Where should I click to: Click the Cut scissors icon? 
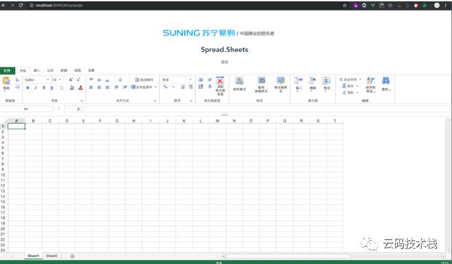[x=17, y=80]
